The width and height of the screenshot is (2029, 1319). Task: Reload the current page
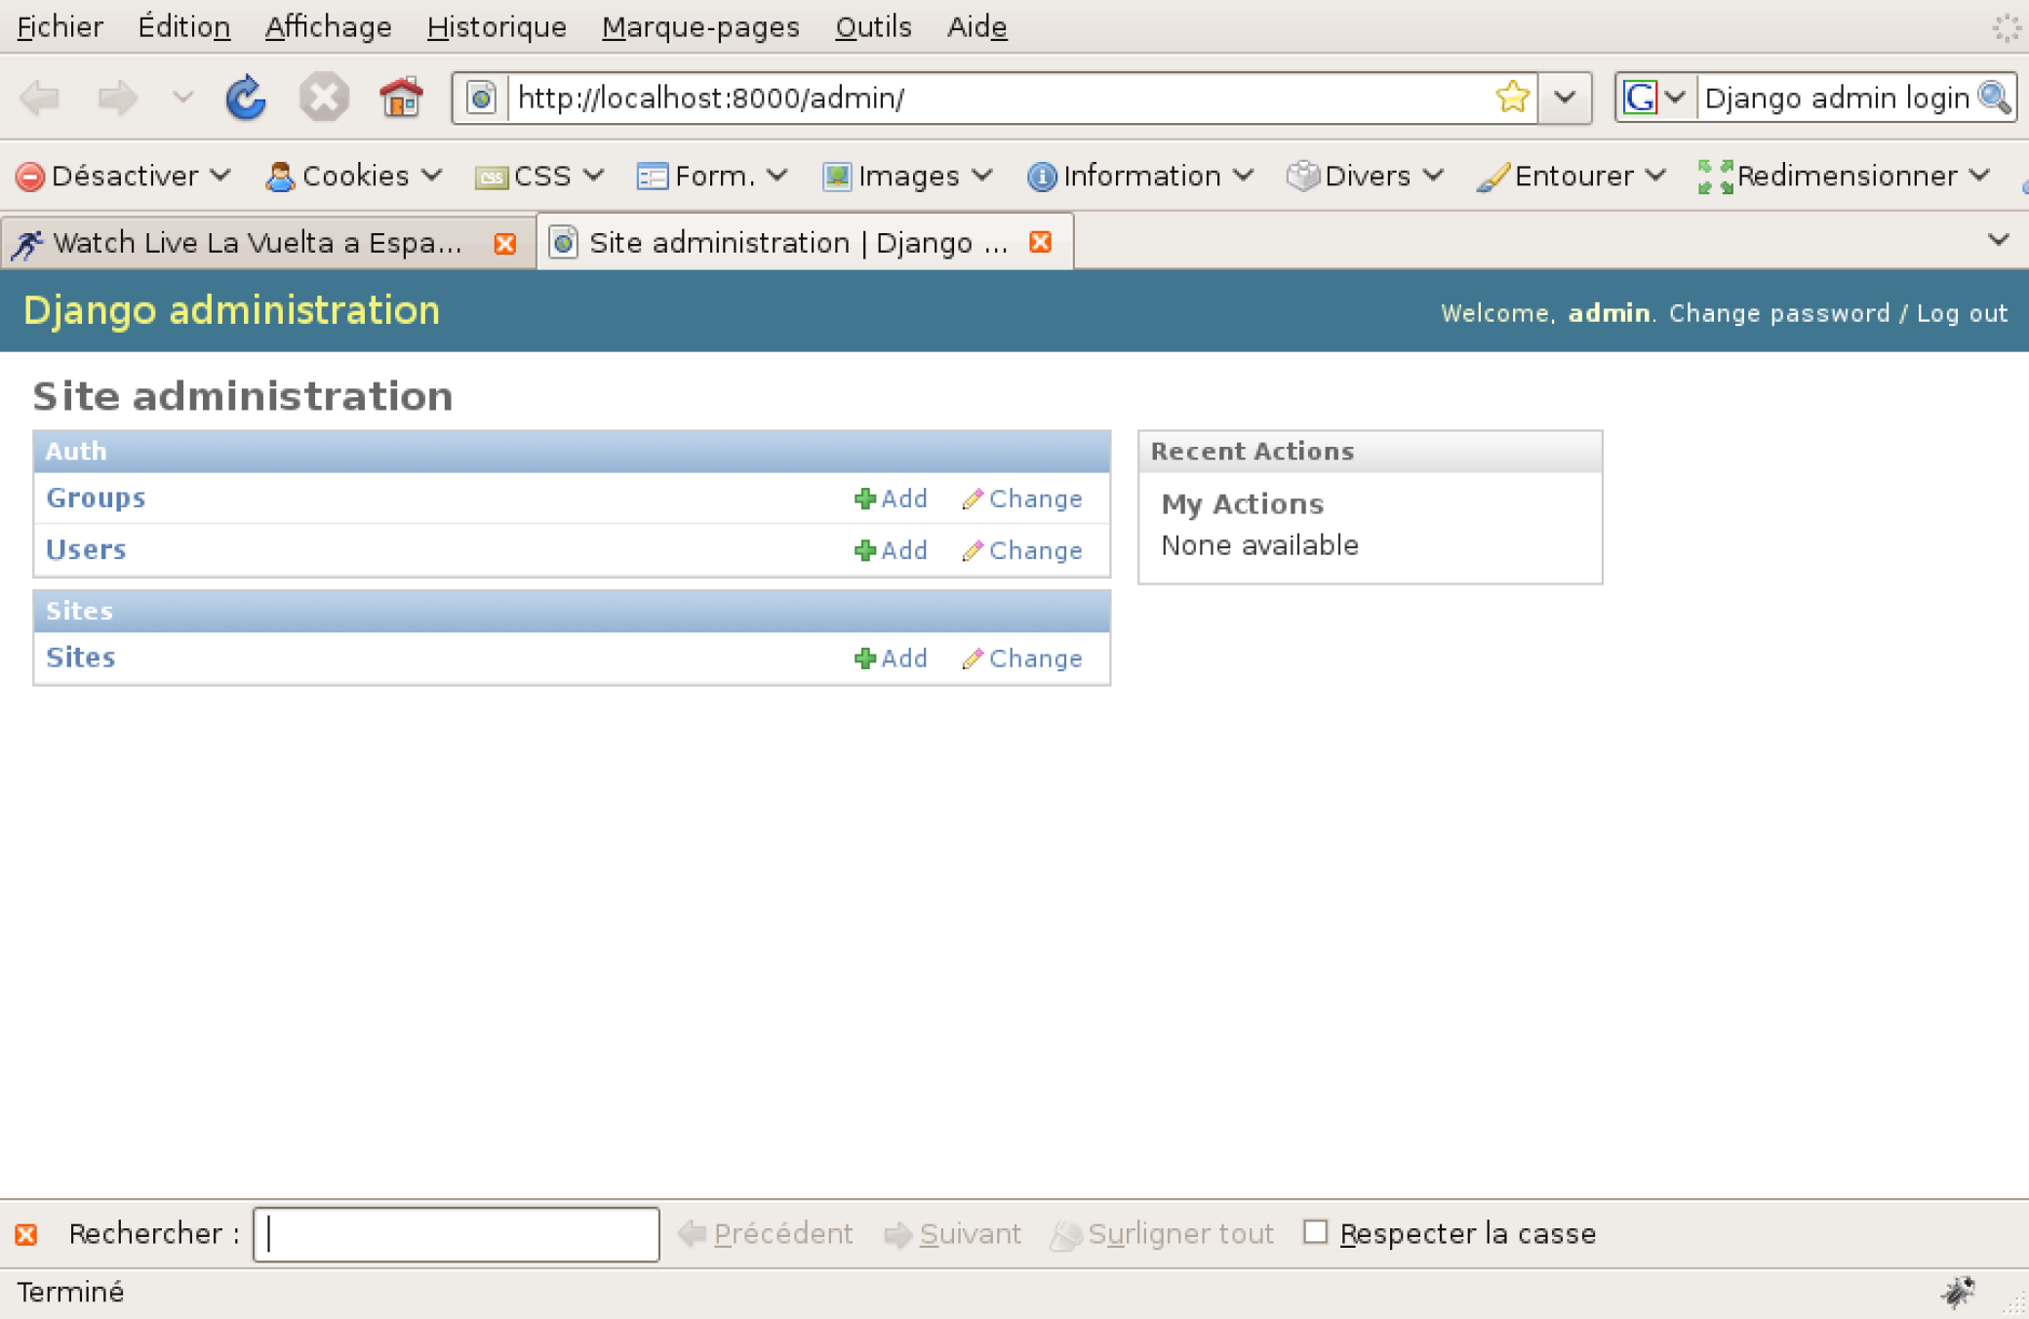coord(246,98)
